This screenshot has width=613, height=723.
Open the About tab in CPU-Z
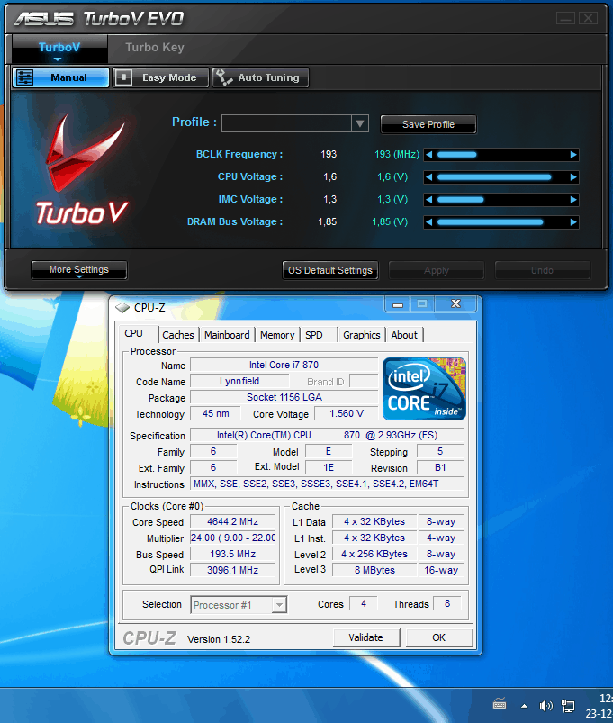[404, 335]
